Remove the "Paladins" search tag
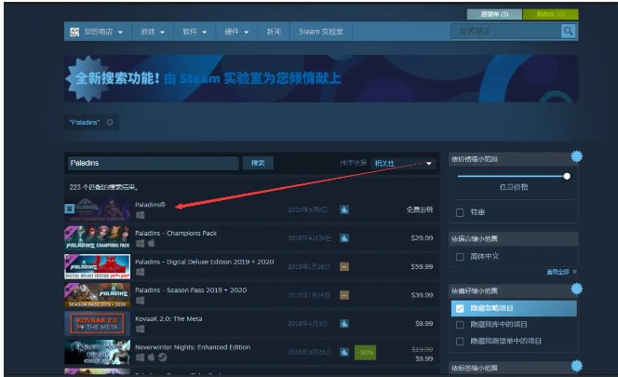 (110, 122)
